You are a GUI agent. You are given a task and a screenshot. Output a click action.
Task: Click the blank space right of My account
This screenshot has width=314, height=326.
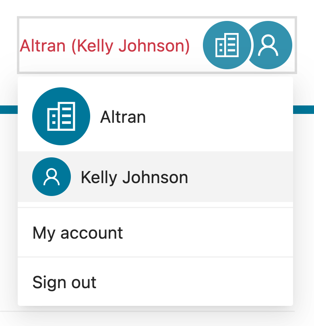coord(208,233)
